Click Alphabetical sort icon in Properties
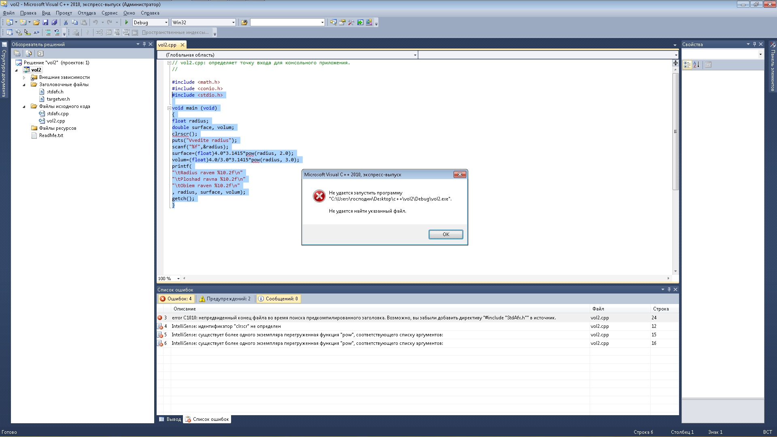This screenshot has width=777, height=437. click(x=696, y=65)
